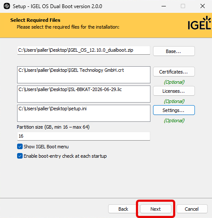Click the 'Select Required Files' heading
212x218 pixels.
point(35,20)
